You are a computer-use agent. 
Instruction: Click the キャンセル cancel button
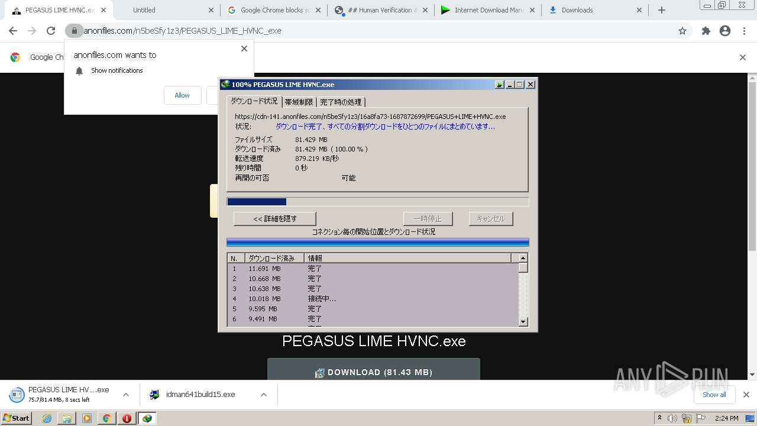point(491,218)
